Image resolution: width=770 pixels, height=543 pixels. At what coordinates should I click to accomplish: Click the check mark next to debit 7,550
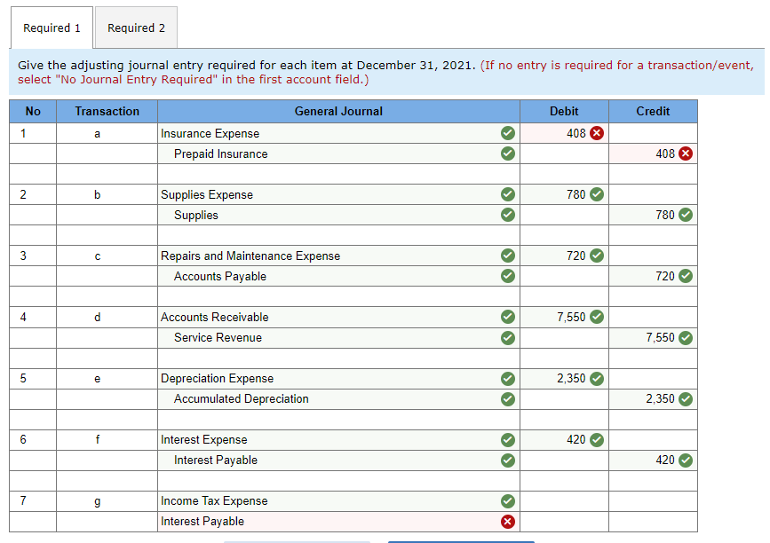click(x=597, y=317)
